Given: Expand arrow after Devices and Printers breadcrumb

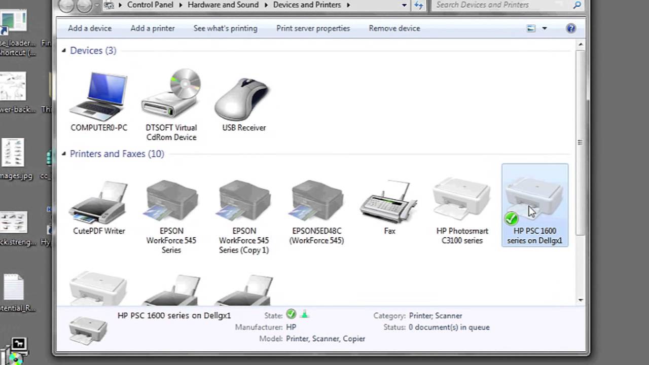Looking at the screenshot, I should [x=348, y=5].
